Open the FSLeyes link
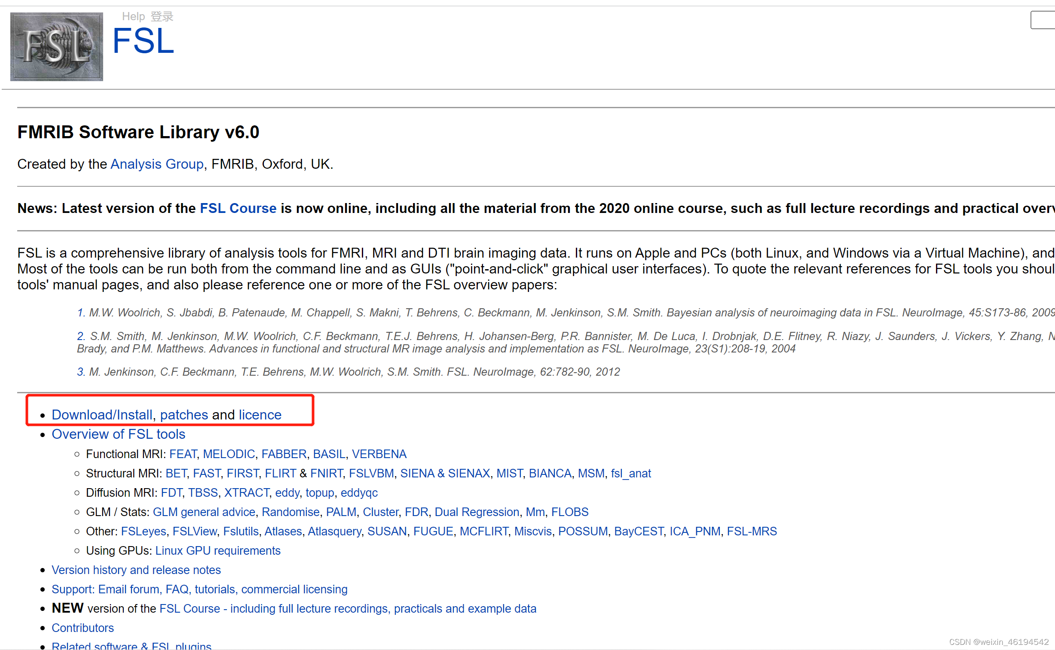This screenshot has width=1055, height=650. click(143, 531)
